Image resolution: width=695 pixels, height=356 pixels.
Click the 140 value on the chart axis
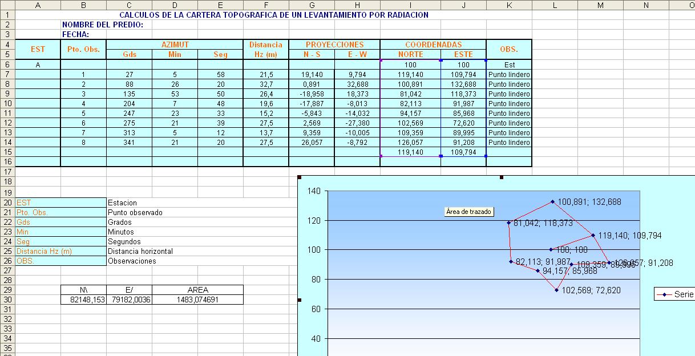(x=313, y=191)
